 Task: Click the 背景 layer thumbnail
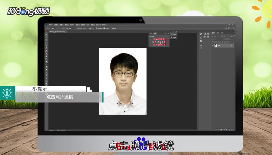point(216,46)
